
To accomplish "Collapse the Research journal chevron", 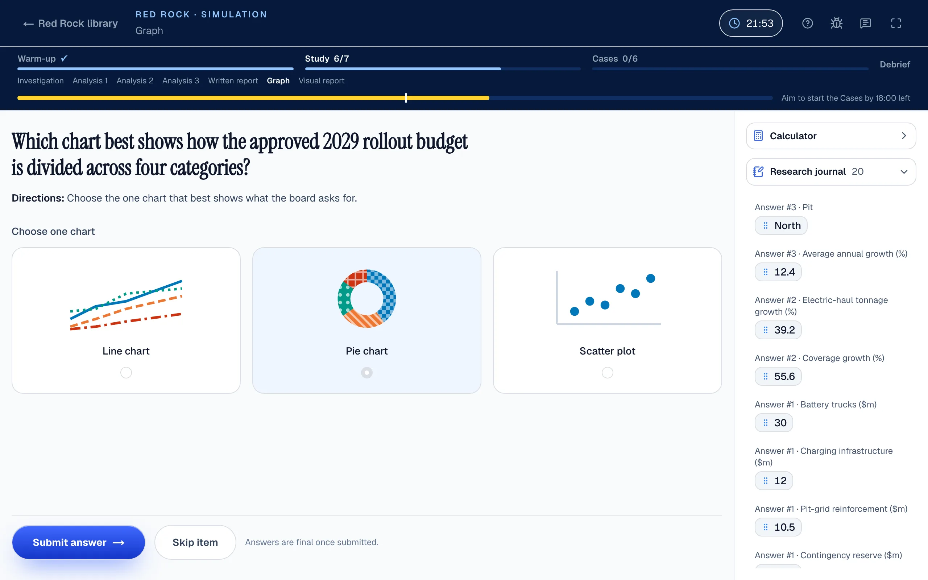I will 904,171.
